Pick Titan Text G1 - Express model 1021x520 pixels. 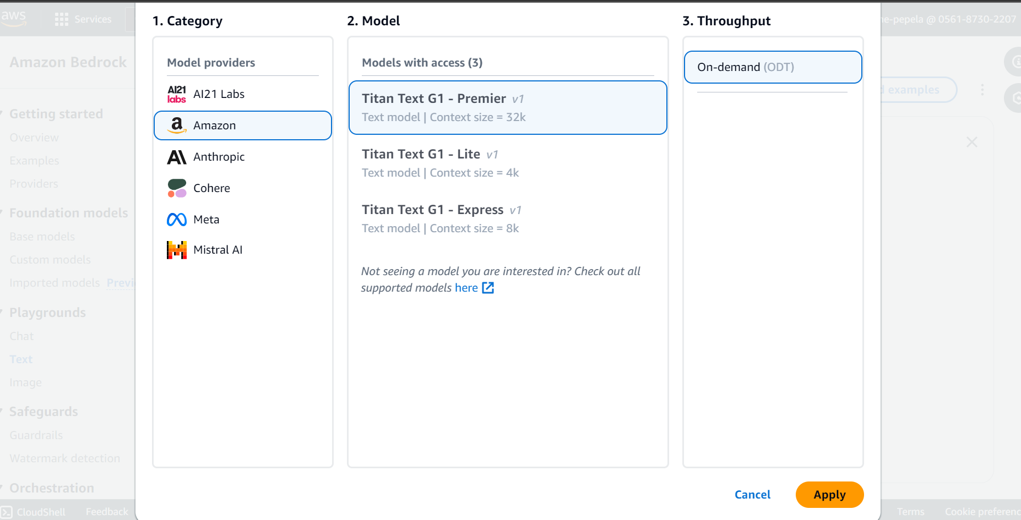(507, 218)
